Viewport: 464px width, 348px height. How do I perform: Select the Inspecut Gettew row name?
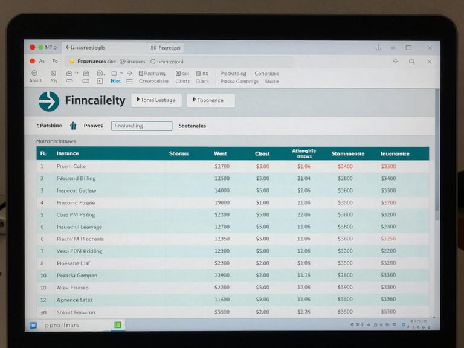coord(76,190)
